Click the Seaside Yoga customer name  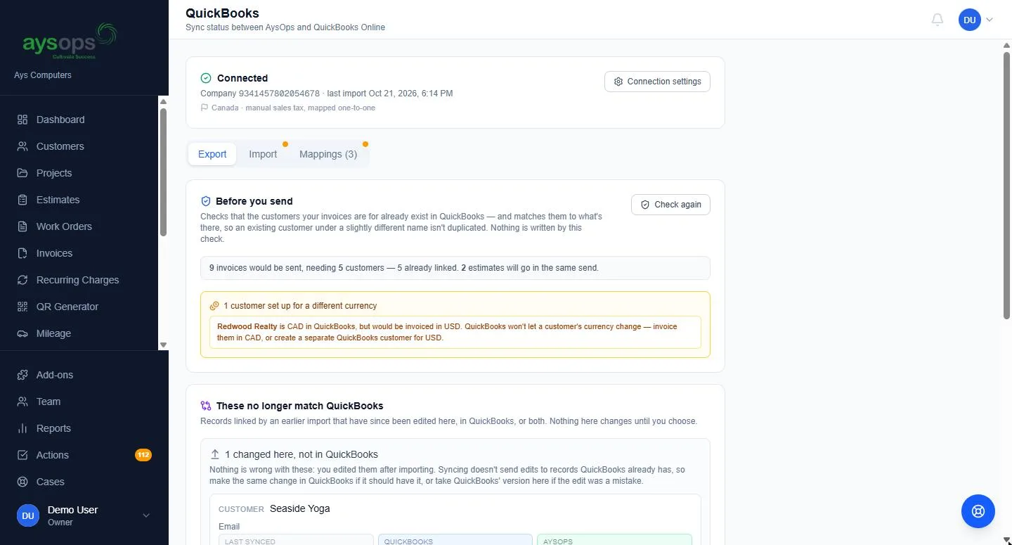pyautogui.click(x=300, y=508)
